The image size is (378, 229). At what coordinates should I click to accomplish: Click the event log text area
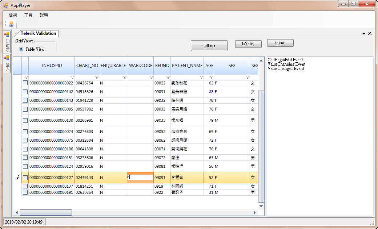click(x=320, y=136)
